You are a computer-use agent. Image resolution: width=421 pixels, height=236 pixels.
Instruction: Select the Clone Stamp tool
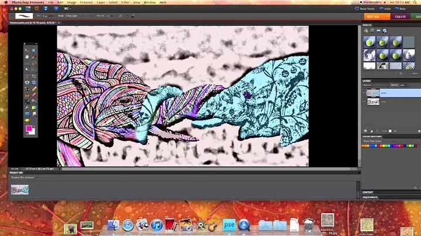(27, 95)
